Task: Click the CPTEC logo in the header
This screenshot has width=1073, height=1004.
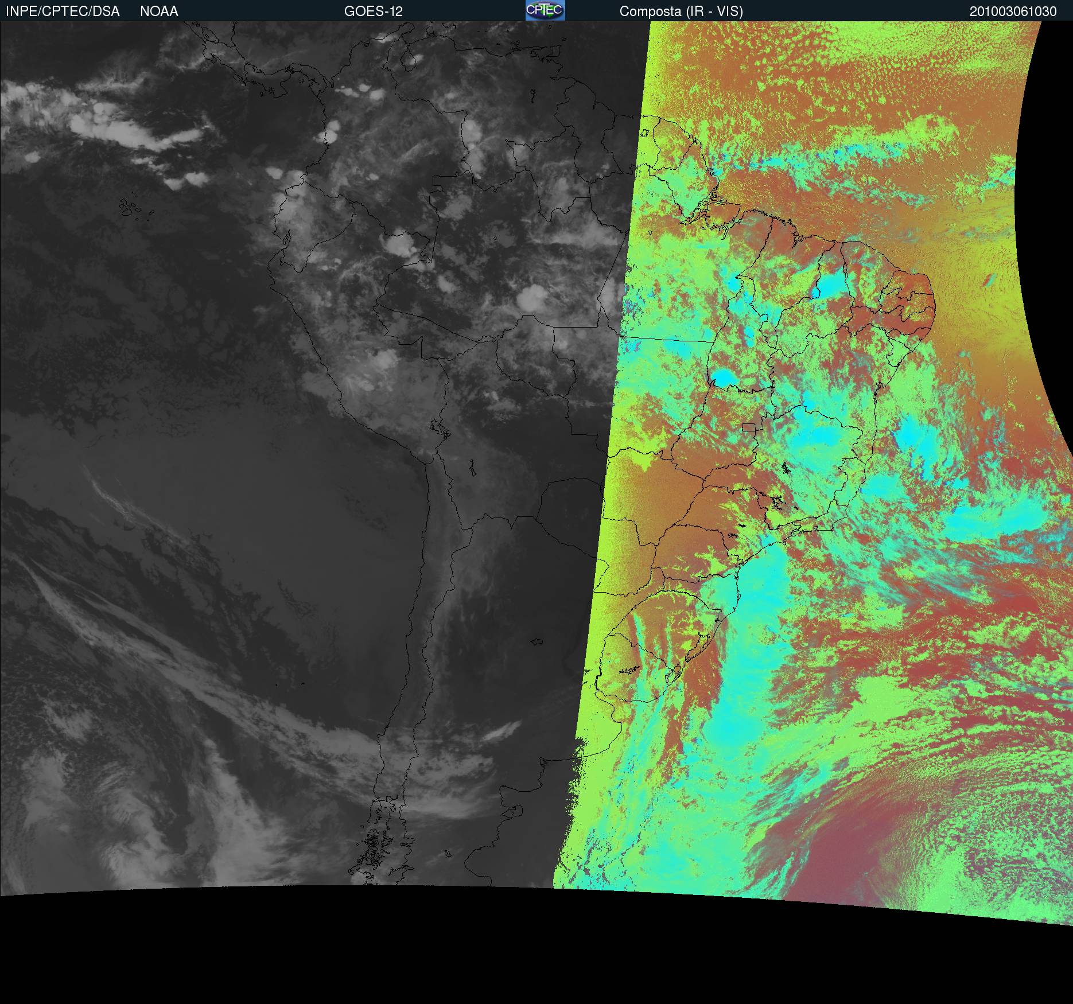Action: (545, 10)
